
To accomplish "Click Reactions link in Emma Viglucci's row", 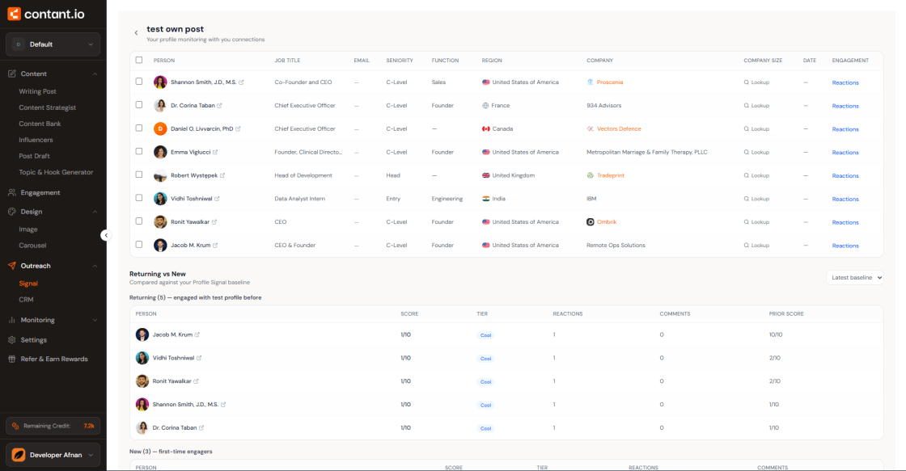I will pyautogui.click(x=845, y=153).
